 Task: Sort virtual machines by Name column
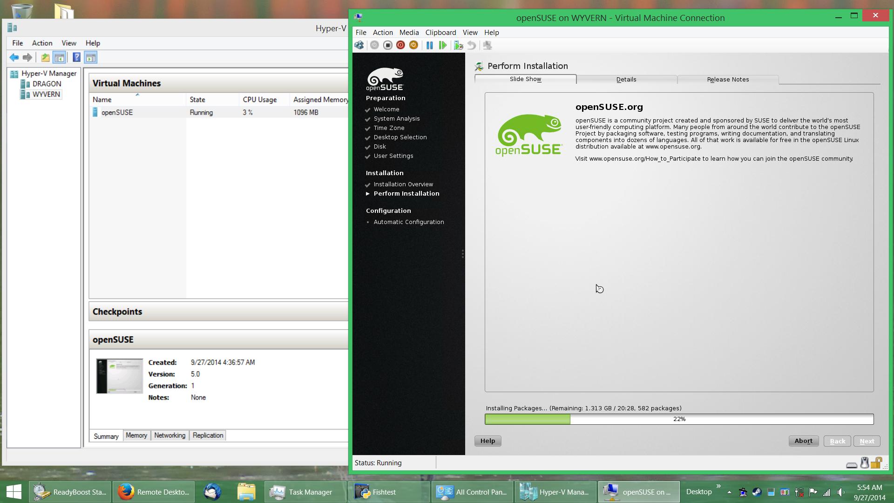pos(137,100)
